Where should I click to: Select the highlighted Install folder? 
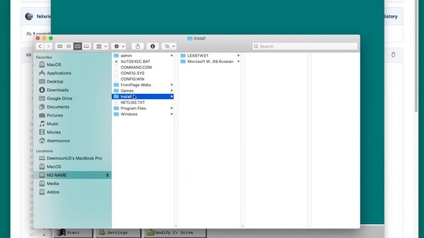click(142, 97)
